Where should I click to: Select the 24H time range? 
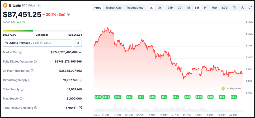tap(171, 8)
